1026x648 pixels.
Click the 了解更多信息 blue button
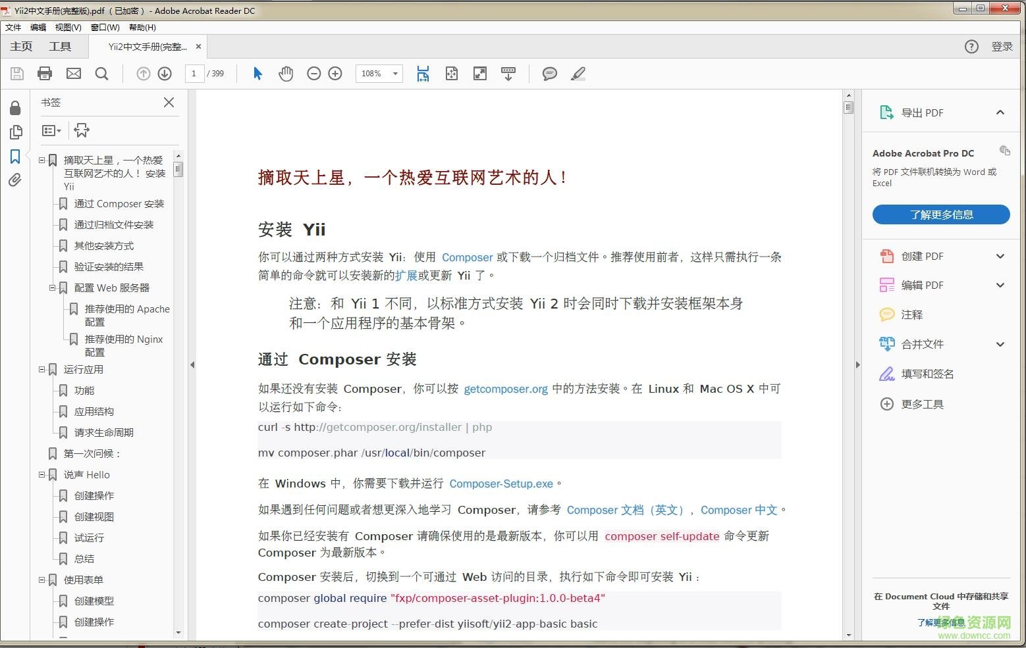point(941,214)
